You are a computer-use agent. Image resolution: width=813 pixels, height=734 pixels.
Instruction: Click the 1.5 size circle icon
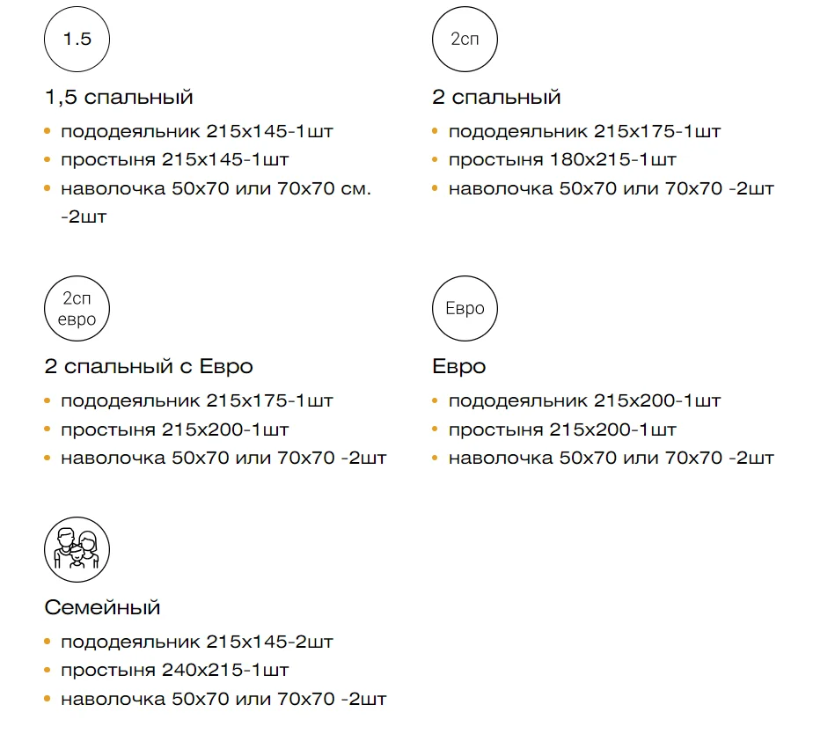point(77,39)
